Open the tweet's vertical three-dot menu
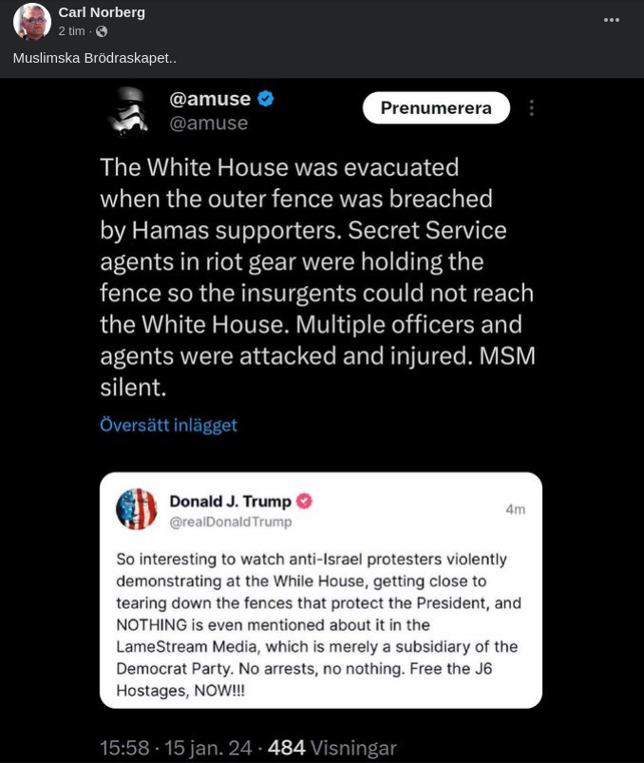This screenshot has width=644, height=763. pos(532,108)
